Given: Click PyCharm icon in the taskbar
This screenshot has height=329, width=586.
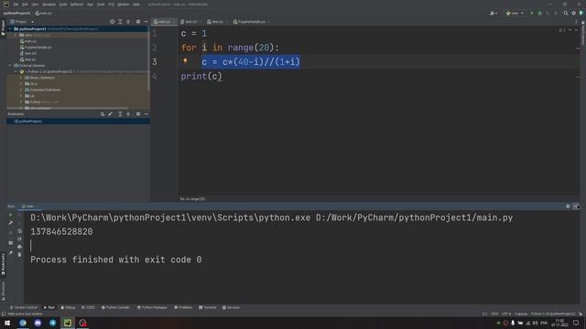Looking at the screenshot, I should click(x=68, y=323).
